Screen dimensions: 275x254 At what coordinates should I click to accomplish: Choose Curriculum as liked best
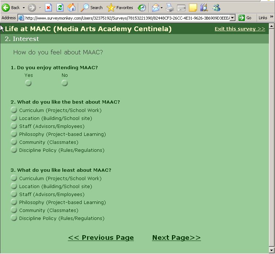click(14, 110)
